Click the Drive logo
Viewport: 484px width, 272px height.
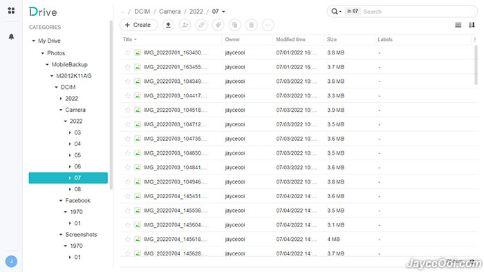(x=43, y=12)
